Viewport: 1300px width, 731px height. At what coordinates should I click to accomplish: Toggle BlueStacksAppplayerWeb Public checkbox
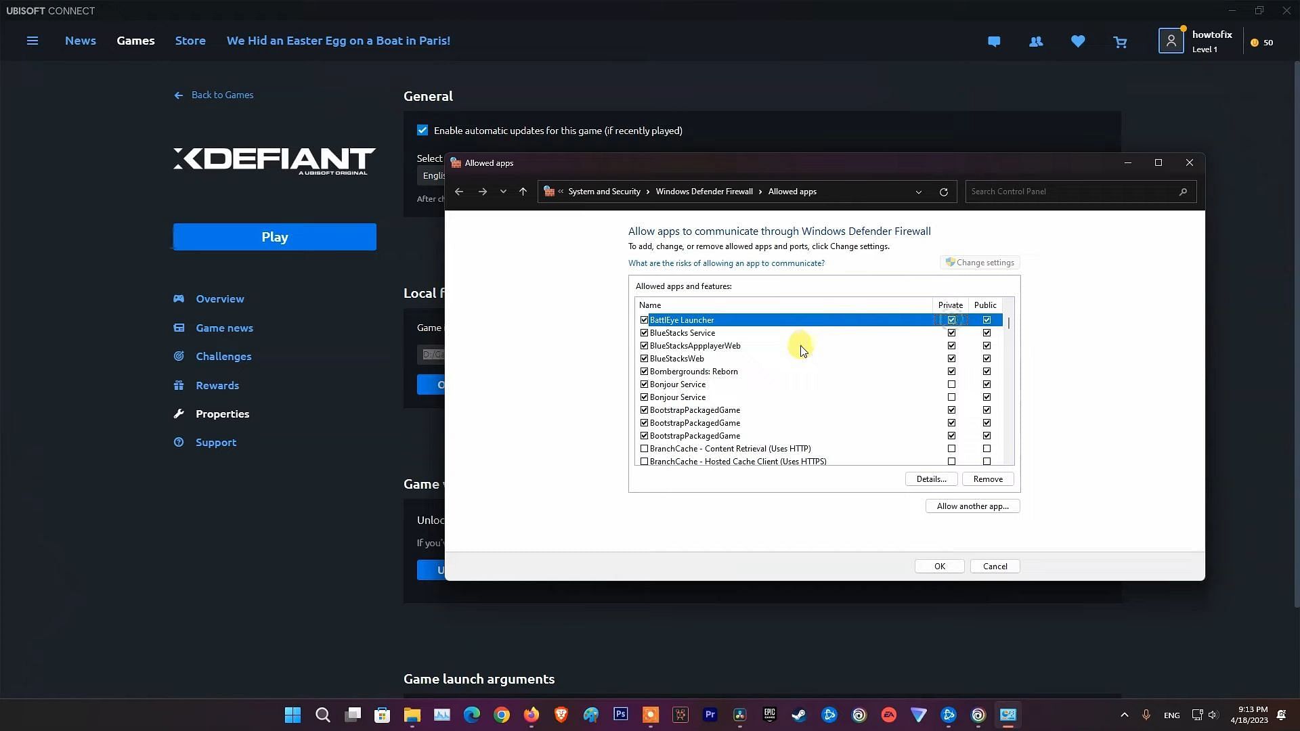(x=987, y=346)
